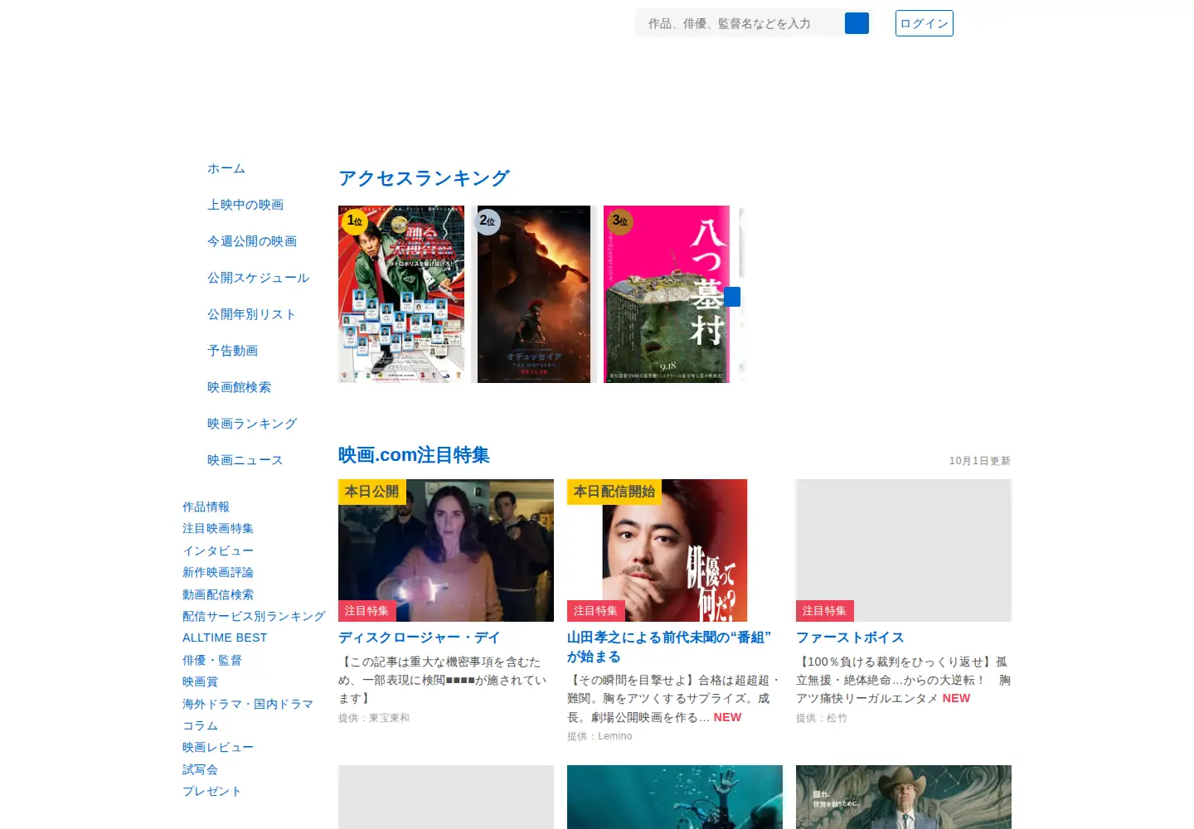Click the blue search submit button
This screenshot has width=1194, height=829.
857,23
